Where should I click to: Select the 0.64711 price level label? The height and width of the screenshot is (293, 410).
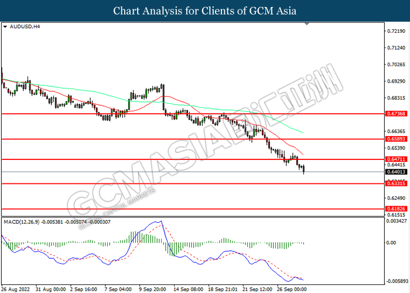pos(397,159)
